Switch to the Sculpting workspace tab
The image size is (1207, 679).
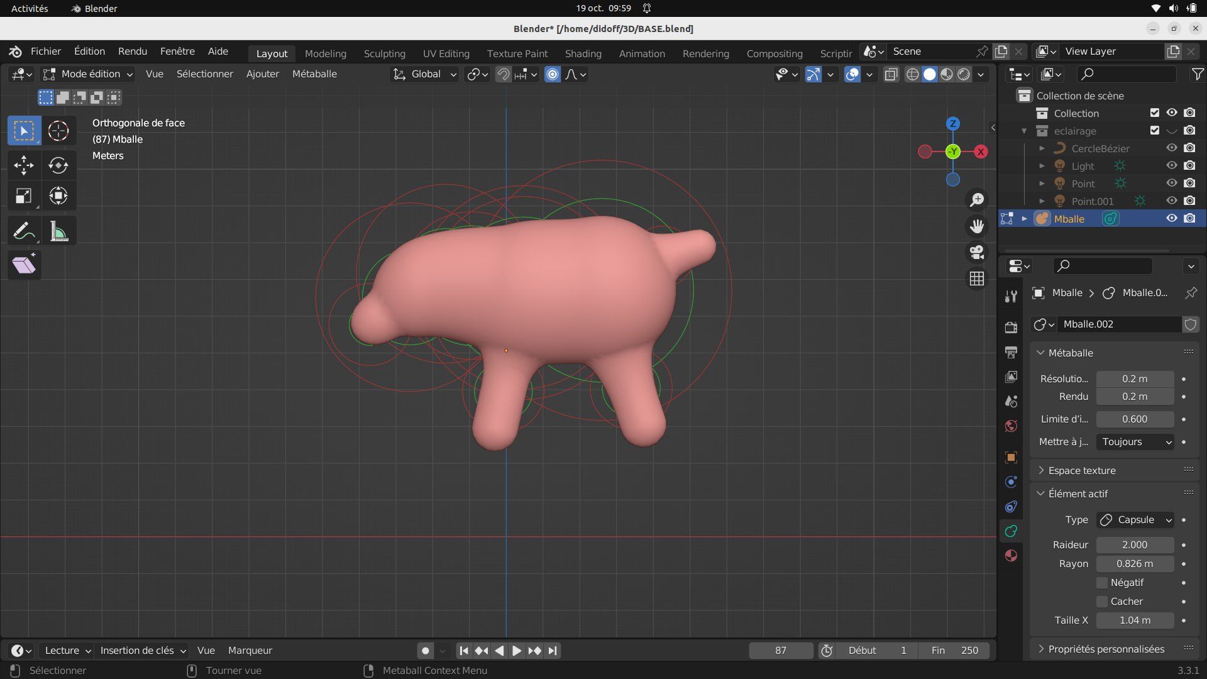coord(384,53)
